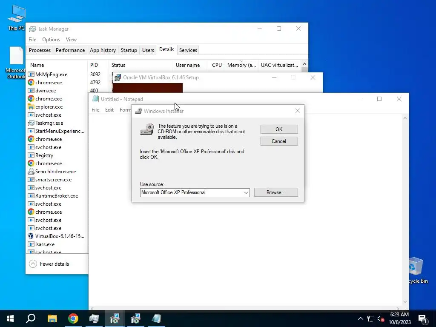The height and width of the screenshot is (327, 436).
Task: Open Task Manager File menu
Action: pyautogui.click(x=32, y=40)
